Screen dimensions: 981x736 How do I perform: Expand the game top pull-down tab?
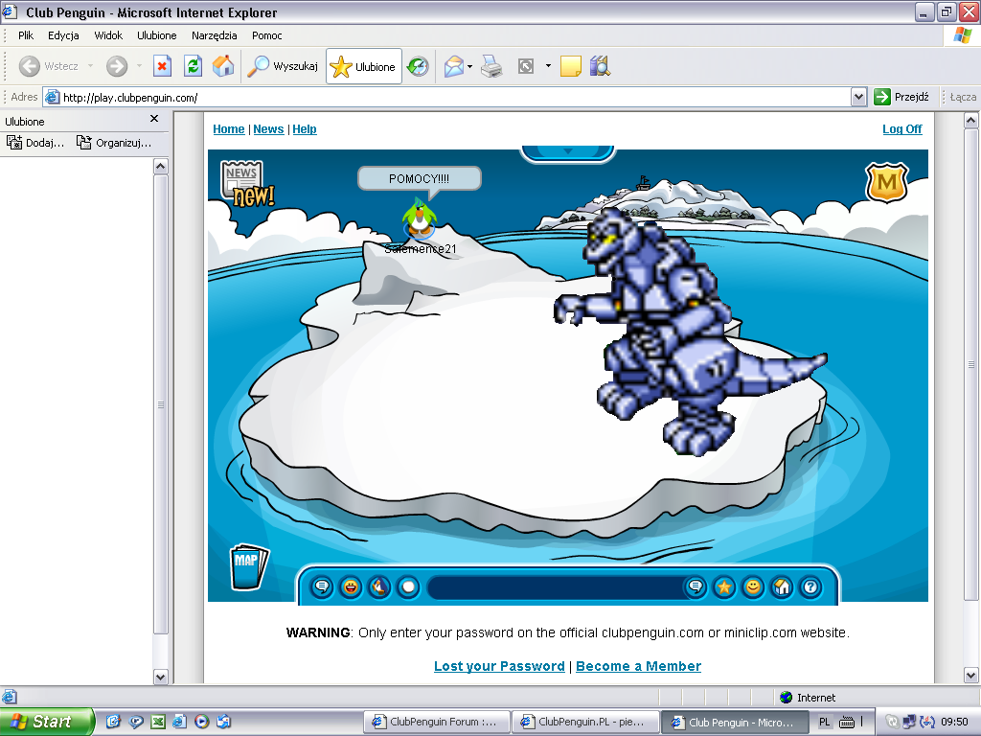click(567, 152)
